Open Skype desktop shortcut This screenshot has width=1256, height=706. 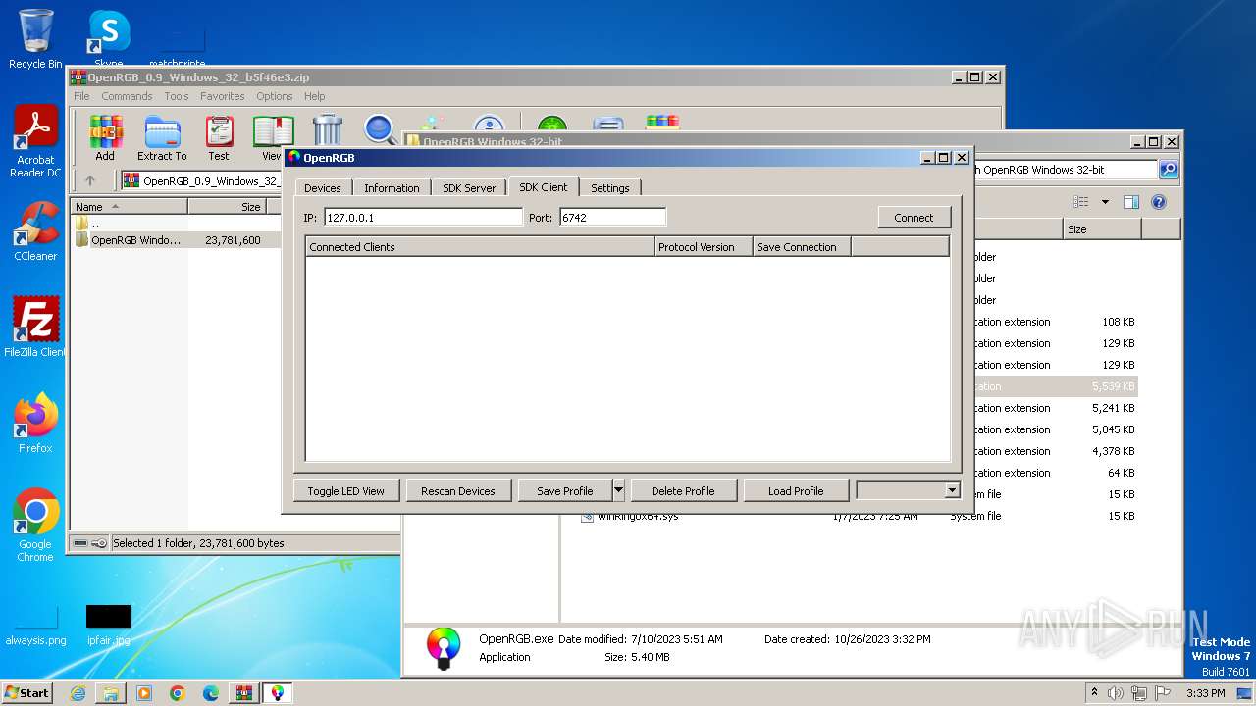pos(108,39)
